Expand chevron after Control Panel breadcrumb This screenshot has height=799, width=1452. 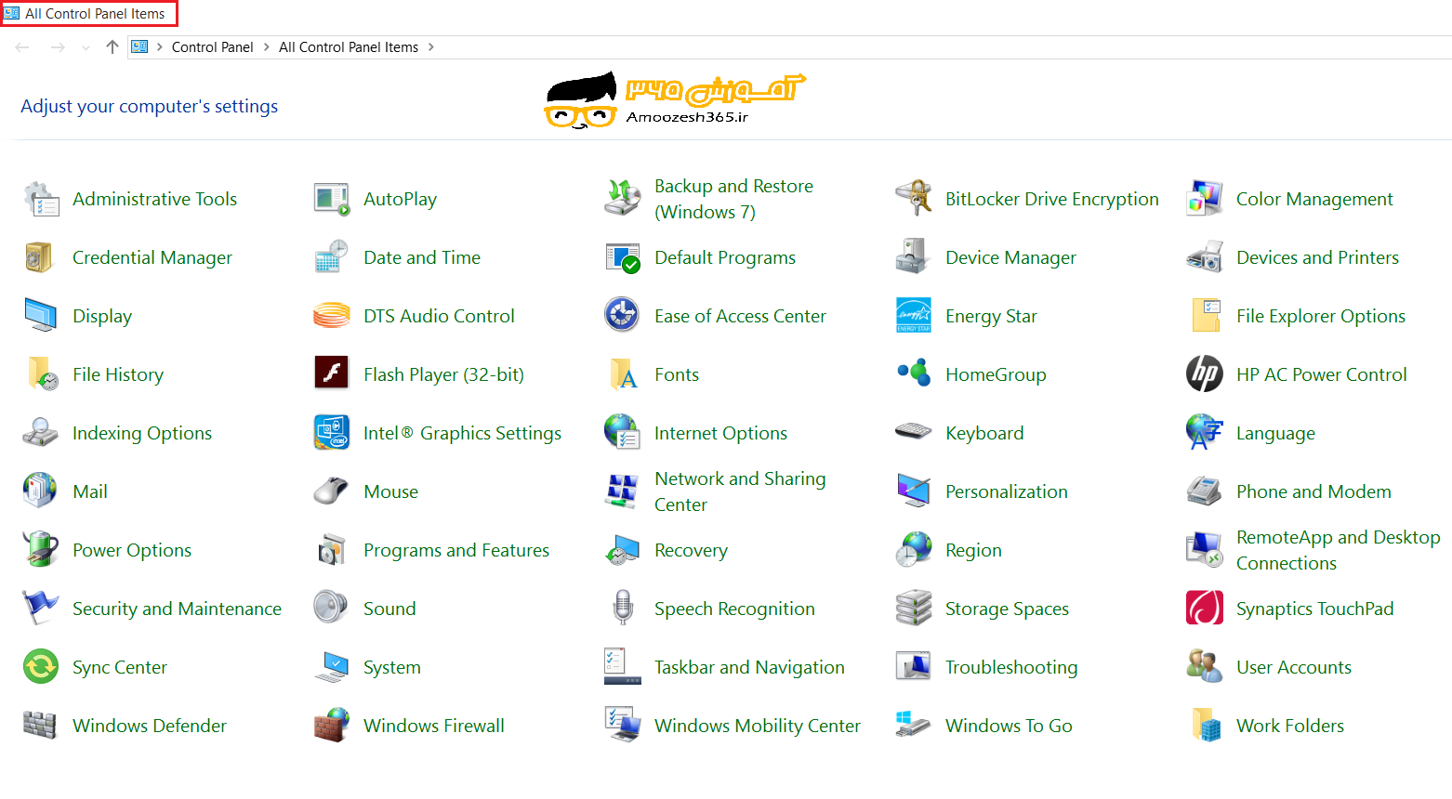(x=267, y=47)
